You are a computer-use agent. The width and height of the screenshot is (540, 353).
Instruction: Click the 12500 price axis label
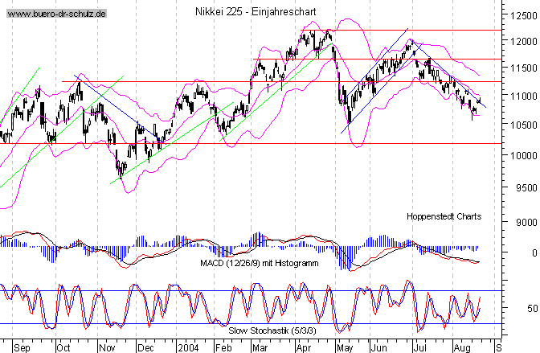click(x=522, y=13)
